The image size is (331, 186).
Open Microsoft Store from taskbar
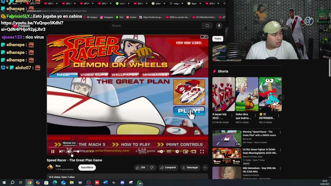46,183
